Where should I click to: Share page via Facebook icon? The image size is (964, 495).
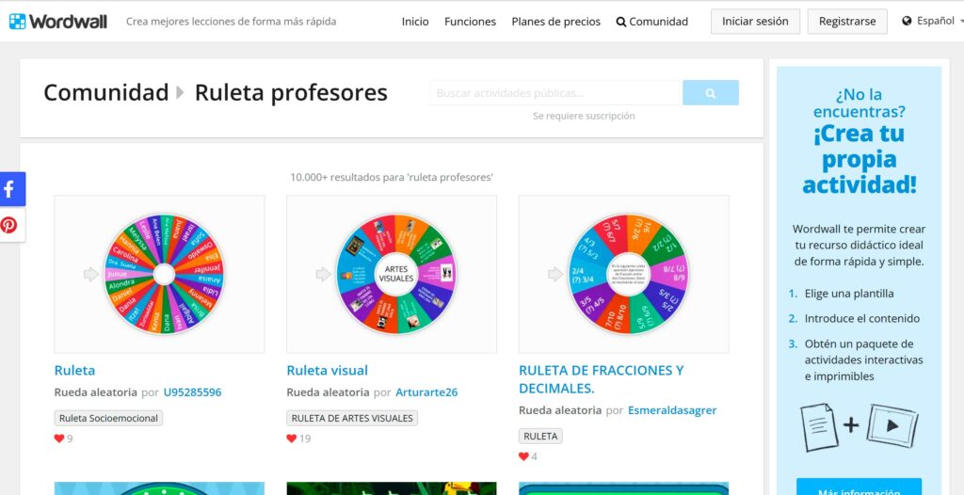tap(10, 189)
